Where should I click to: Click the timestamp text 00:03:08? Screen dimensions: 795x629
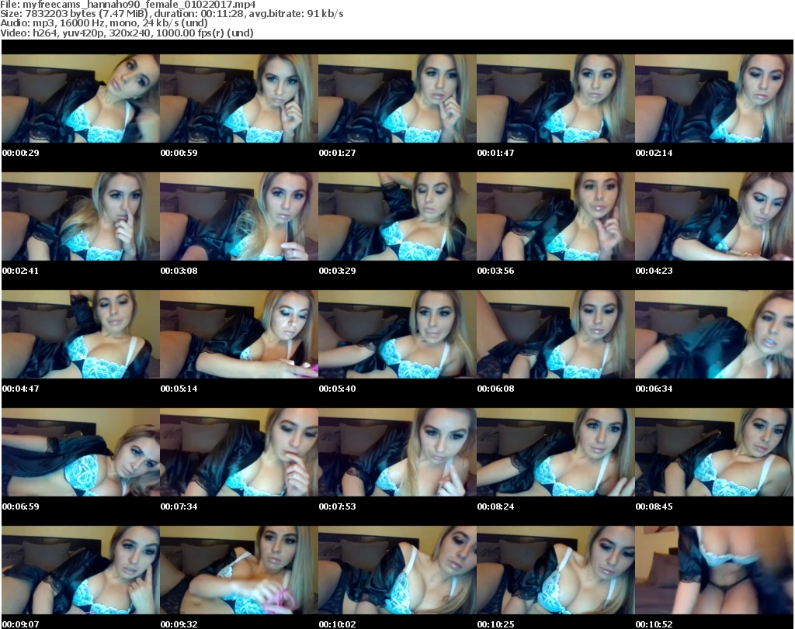[179, 271]
